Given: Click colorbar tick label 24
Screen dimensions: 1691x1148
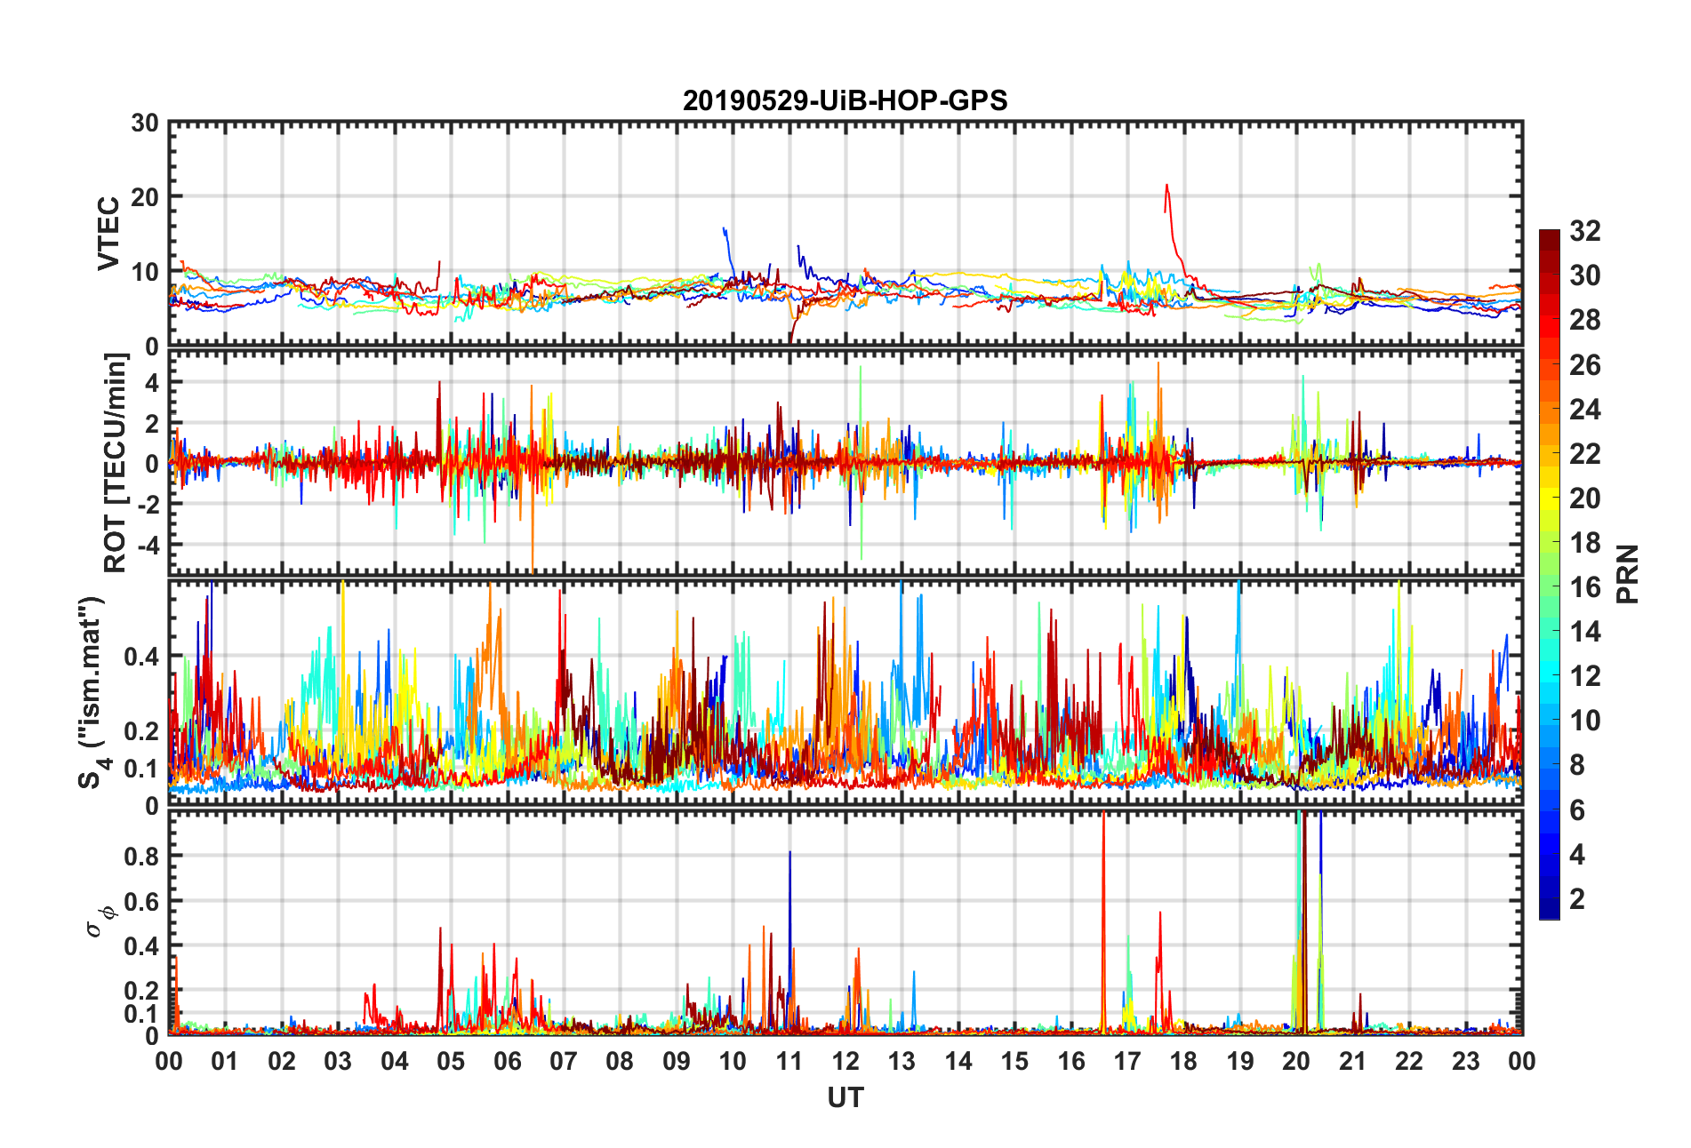Looking at the screenshot, I should tap(1584, 410).
